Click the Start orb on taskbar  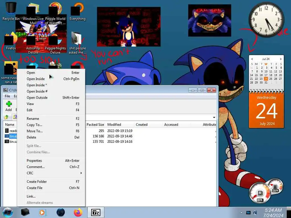point(8,212)
